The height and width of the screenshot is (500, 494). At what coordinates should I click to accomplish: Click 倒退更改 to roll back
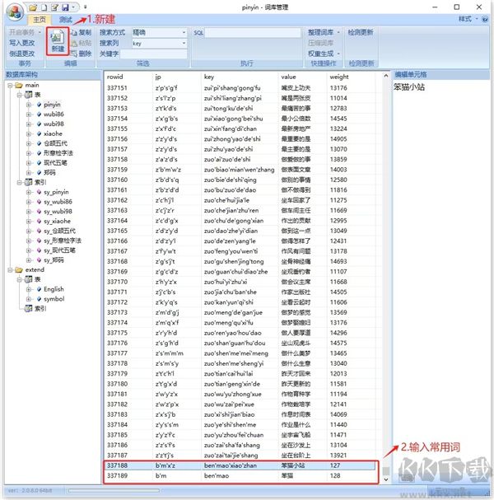[x=21, y=54]
